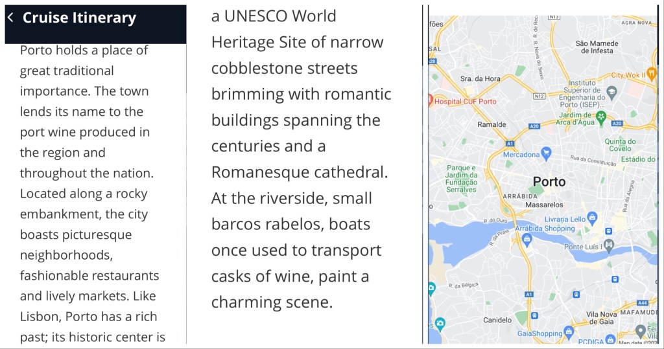Click the Mercadona shopping cart pin
This screenshot has height=349, width=664.
click(546, 154)
